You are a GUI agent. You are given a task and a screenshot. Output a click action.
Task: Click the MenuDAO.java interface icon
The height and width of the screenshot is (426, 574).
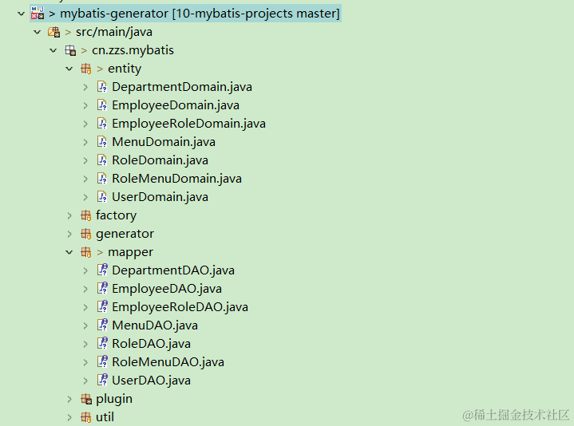(102, 325)
